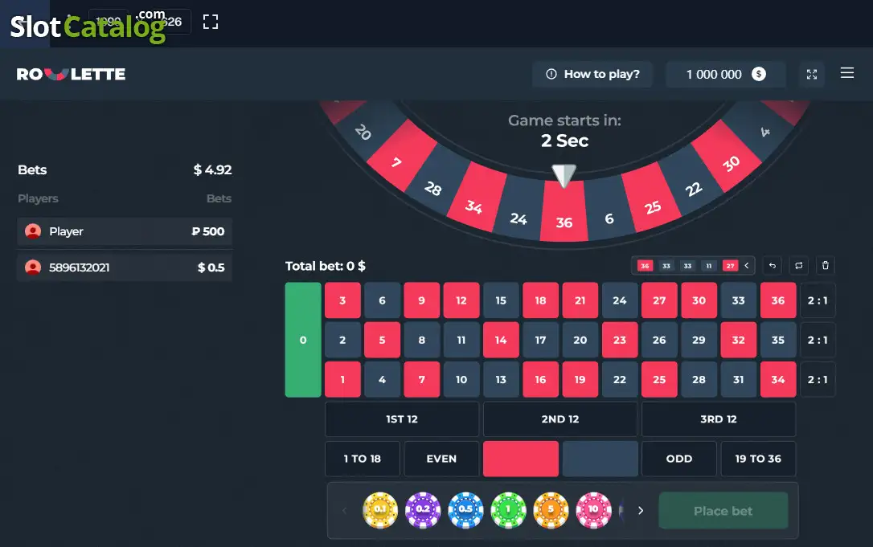
Task: Select the yellow 0.1 chip
Action: point(380,510)
